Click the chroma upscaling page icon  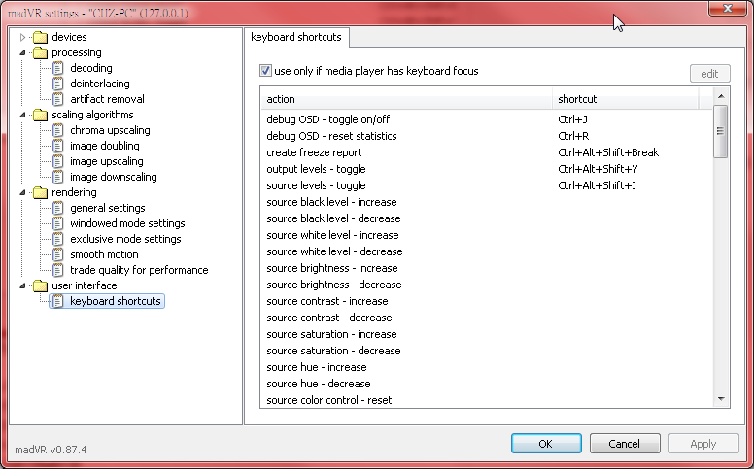58,130
